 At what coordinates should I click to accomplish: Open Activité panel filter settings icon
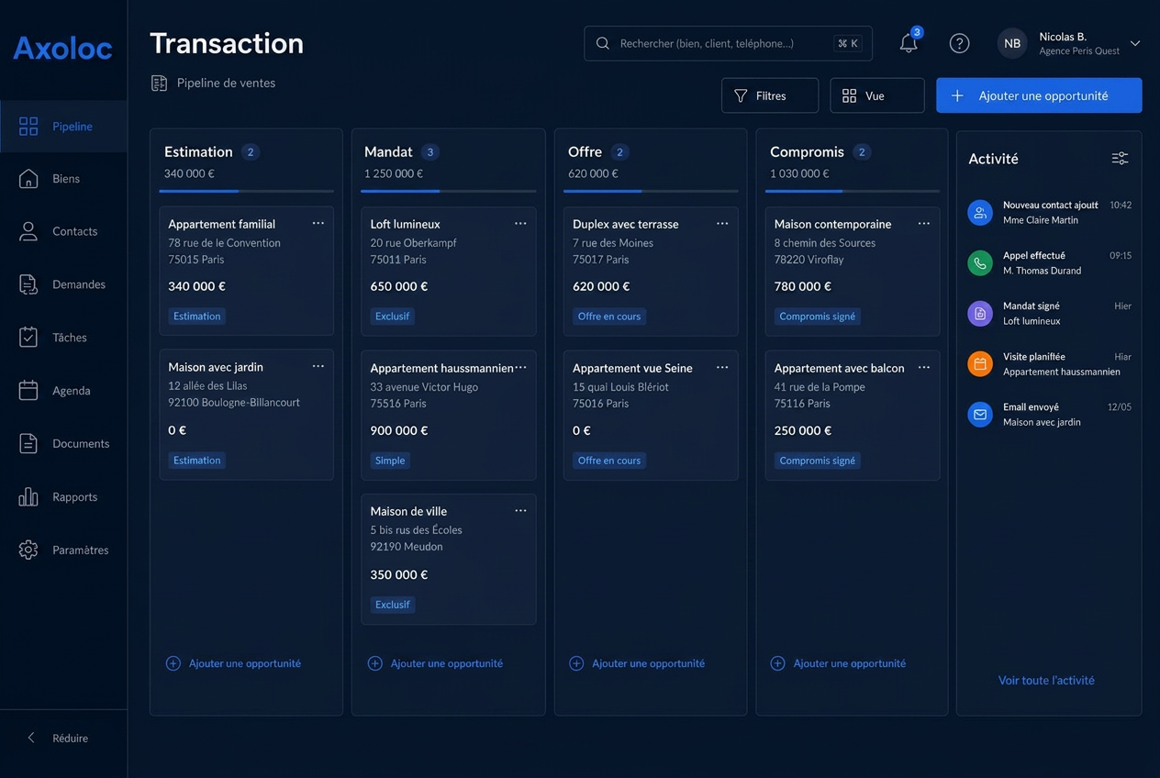coord(1120,159)
